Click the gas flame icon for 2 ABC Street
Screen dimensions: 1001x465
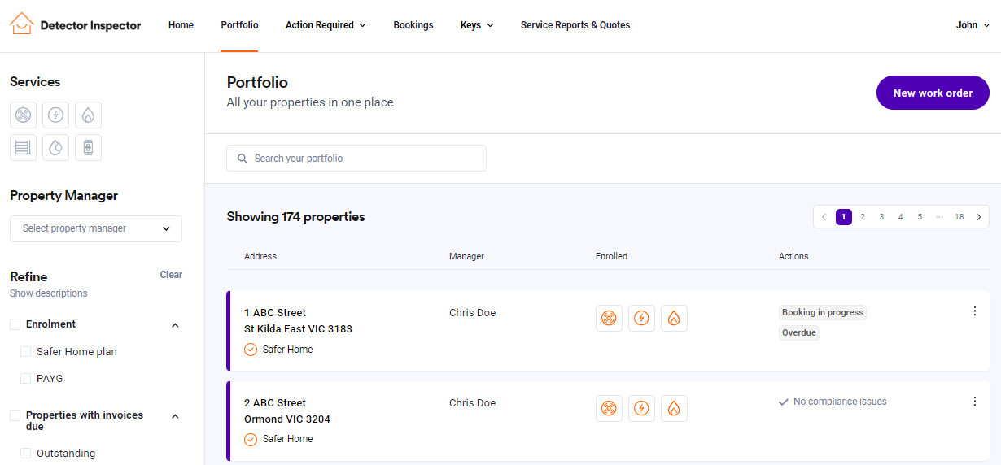coord(674,408)
